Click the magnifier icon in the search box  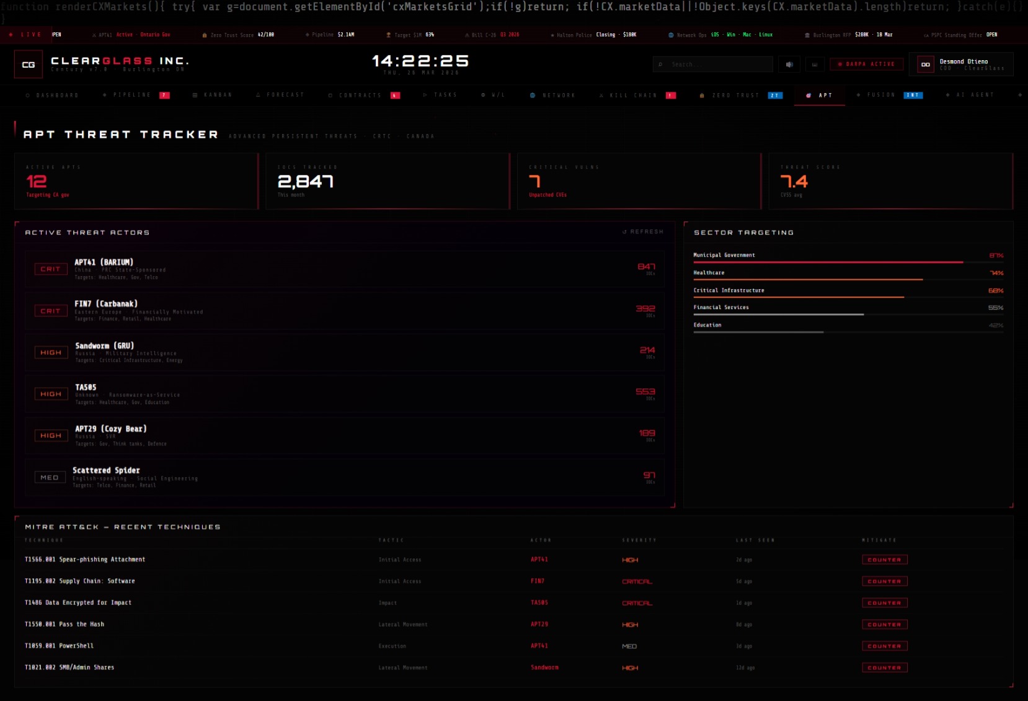click(x=661, y=64)
